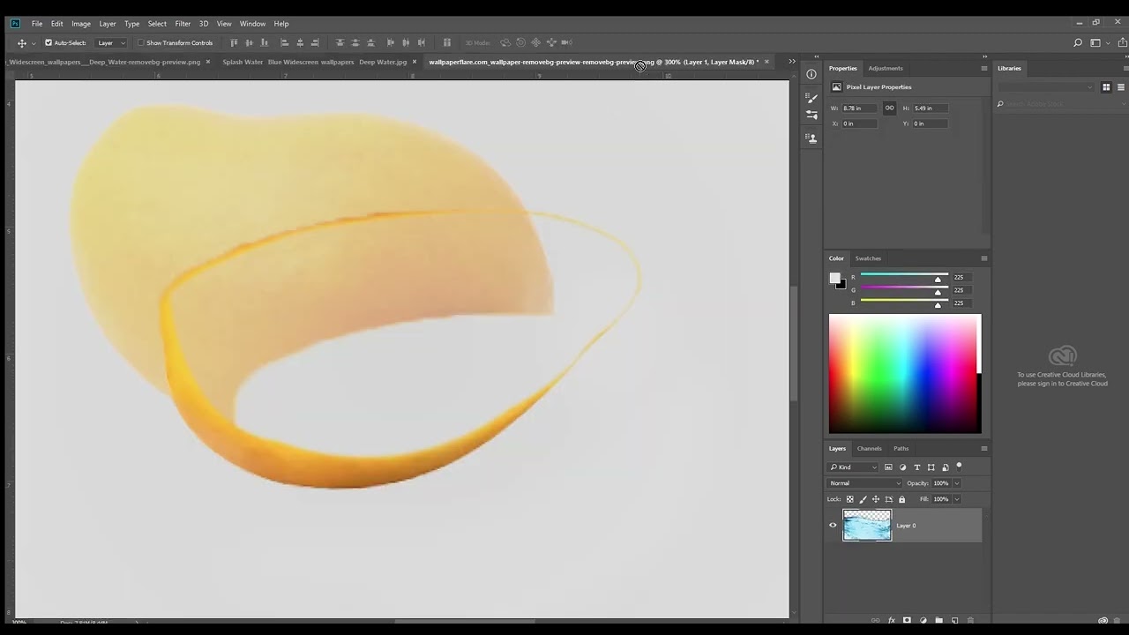This screenshot has height=635, width=1129.
Task: Click the search icon in top-right options bar
Action: pyautogui.click(x=1078, y=42)
